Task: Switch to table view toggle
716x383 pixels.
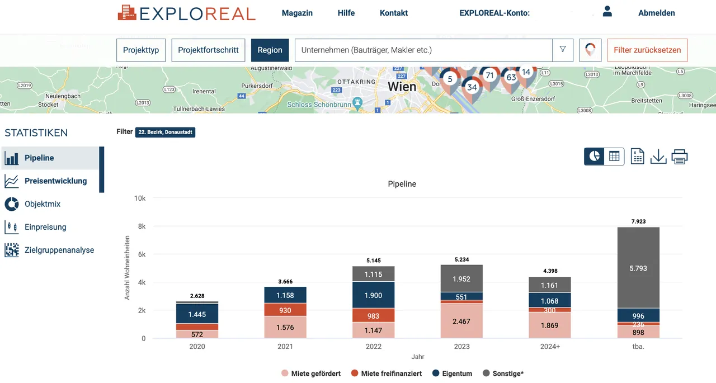Action: coord(614,157)
